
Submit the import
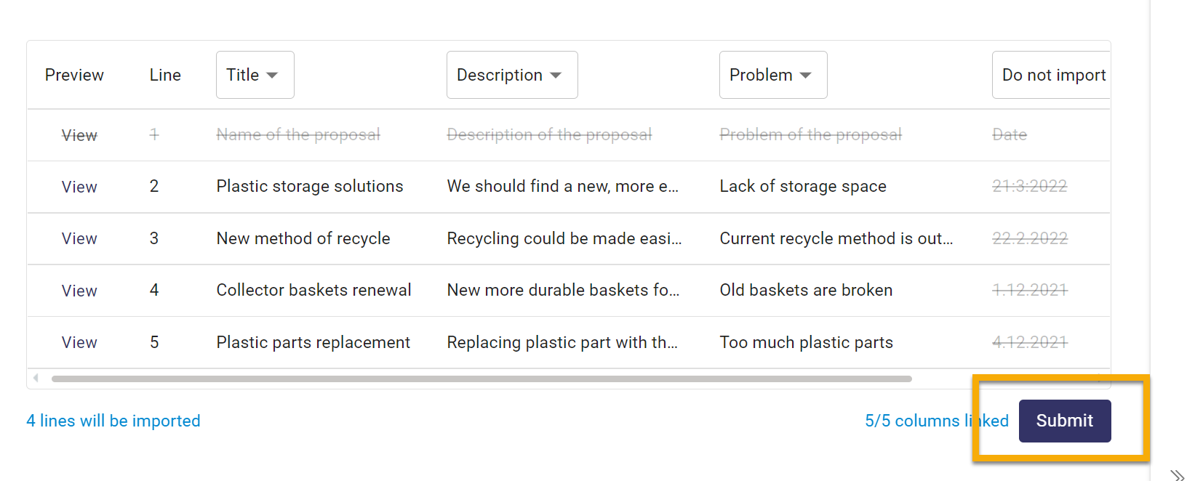click(1065, 421)
